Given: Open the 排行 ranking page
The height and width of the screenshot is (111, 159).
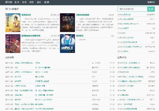Looking at the screenshot, I should [x=31, y=2].
